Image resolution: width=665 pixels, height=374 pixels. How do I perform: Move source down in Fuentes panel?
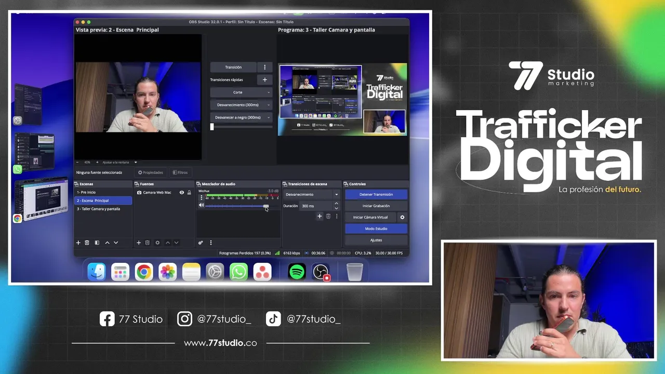(176, 243)
